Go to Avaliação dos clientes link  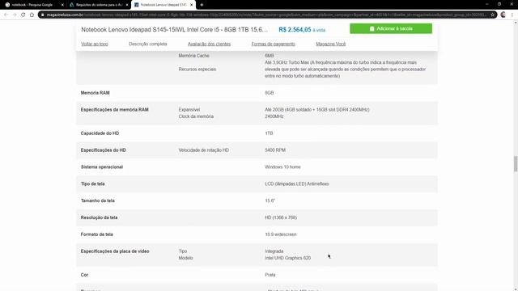coord(209,44)
